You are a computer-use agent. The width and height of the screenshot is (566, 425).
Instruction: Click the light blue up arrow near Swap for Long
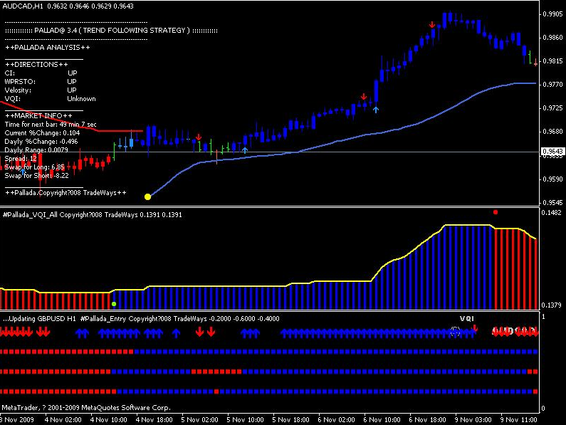click(23, 172)
